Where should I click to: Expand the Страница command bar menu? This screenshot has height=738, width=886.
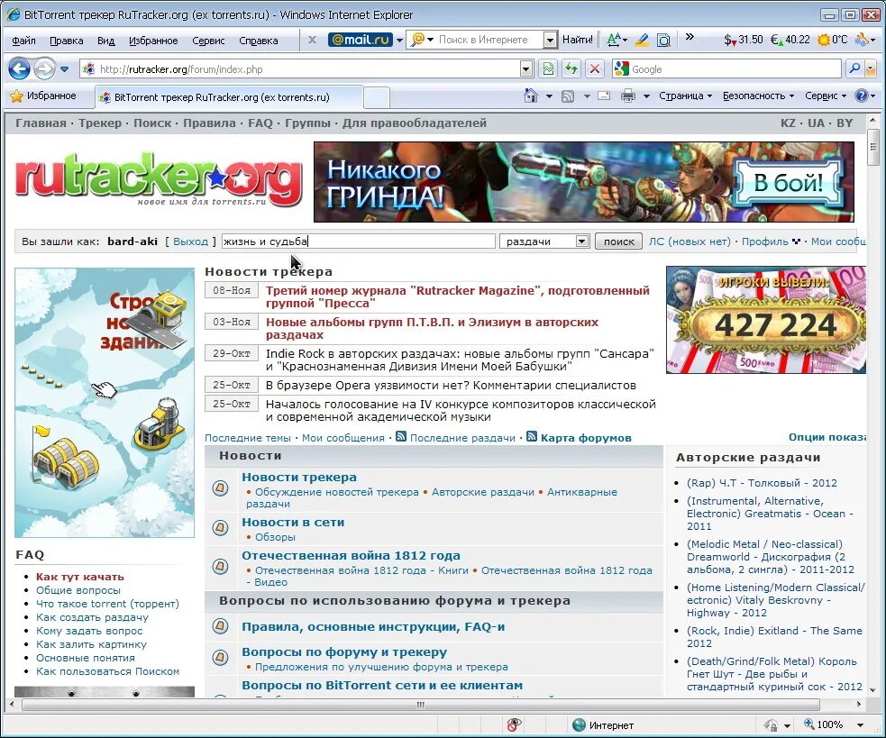(685, 96)
